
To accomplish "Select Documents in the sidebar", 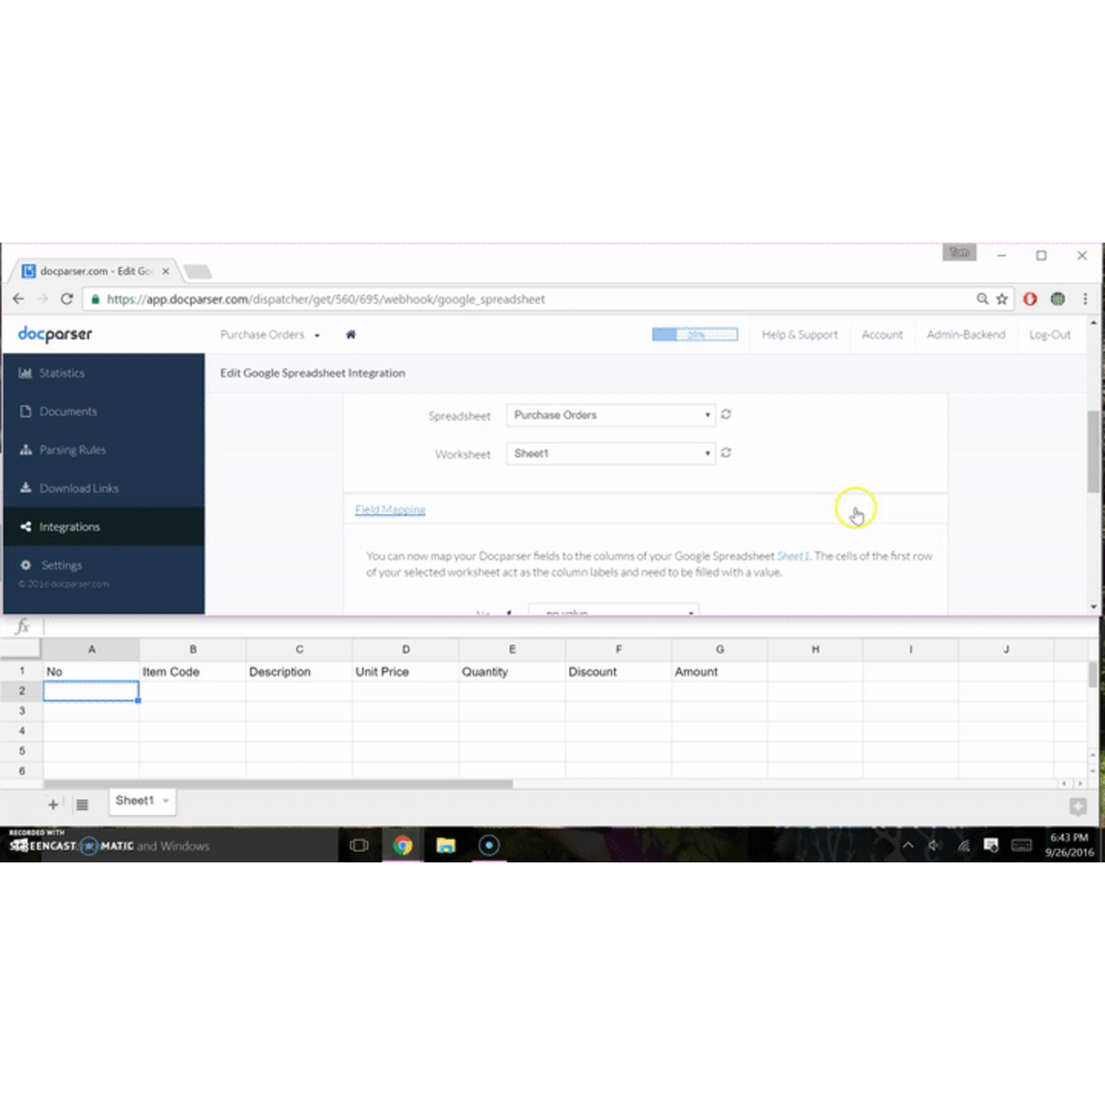I will 67,411.
